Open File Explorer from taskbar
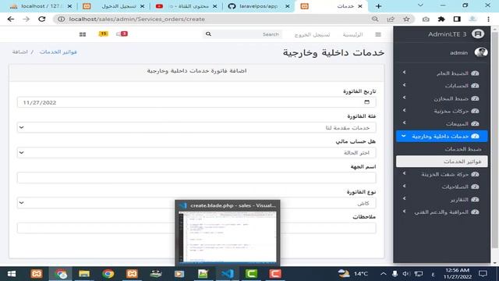 84,274
